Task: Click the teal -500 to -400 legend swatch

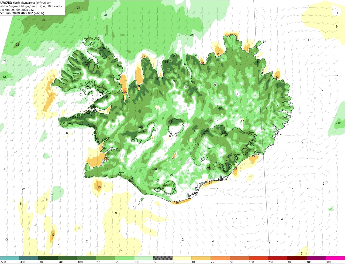Action: coord(9,258)
